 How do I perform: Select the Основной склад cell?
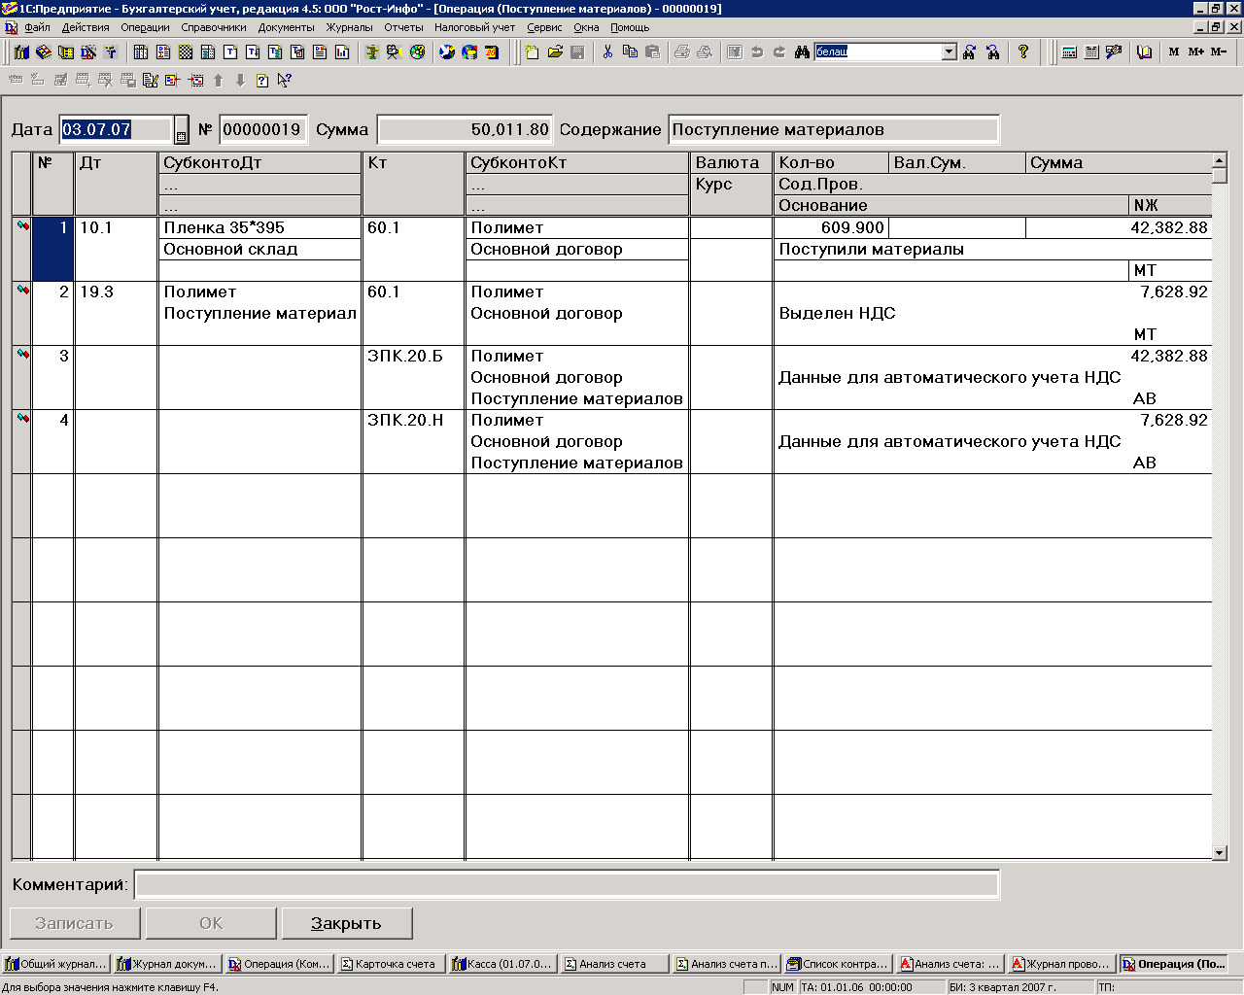259,249
